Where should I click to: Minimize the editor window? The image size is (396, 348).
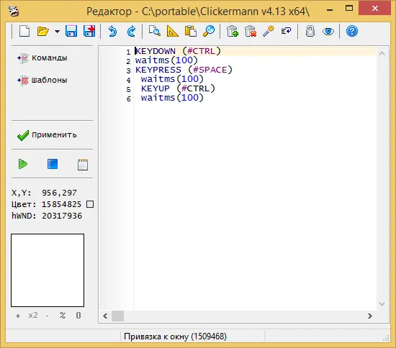click(330, 10)
